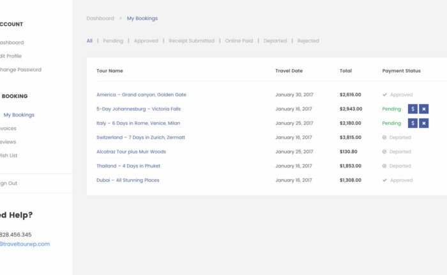Open the Receipt Submitted filter tab
The width and height of the screenshot is (447, 275).
192,41
